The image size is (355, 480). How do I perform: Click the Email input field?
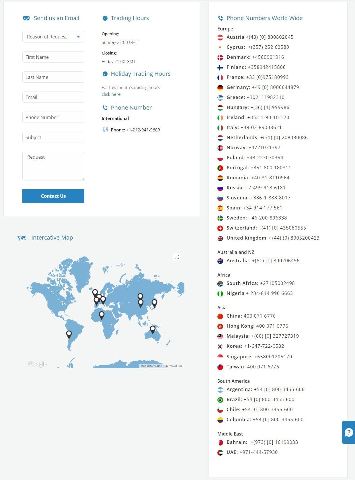(53, 97)
